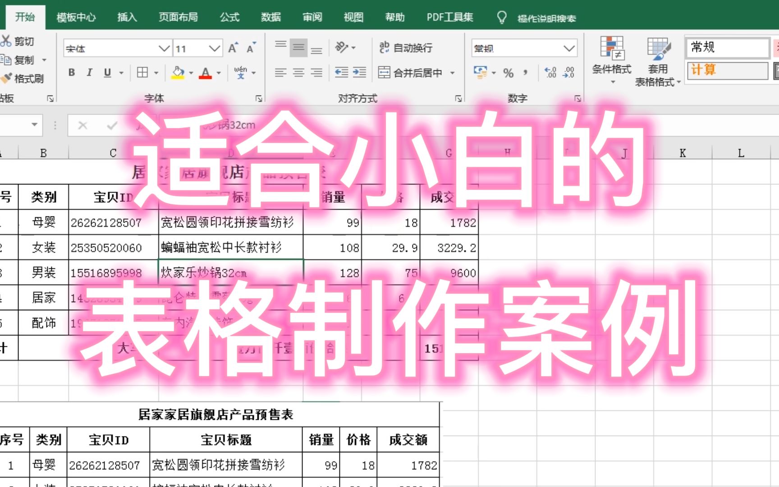The height and width of the screenshot is (487, 779).
Task: Select cell containing 26262128507 in upper table
Action: point(113,222)
